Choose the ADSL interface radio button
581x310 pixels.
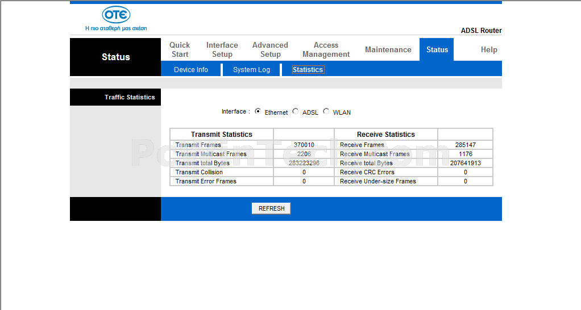[x=295, y=111]
